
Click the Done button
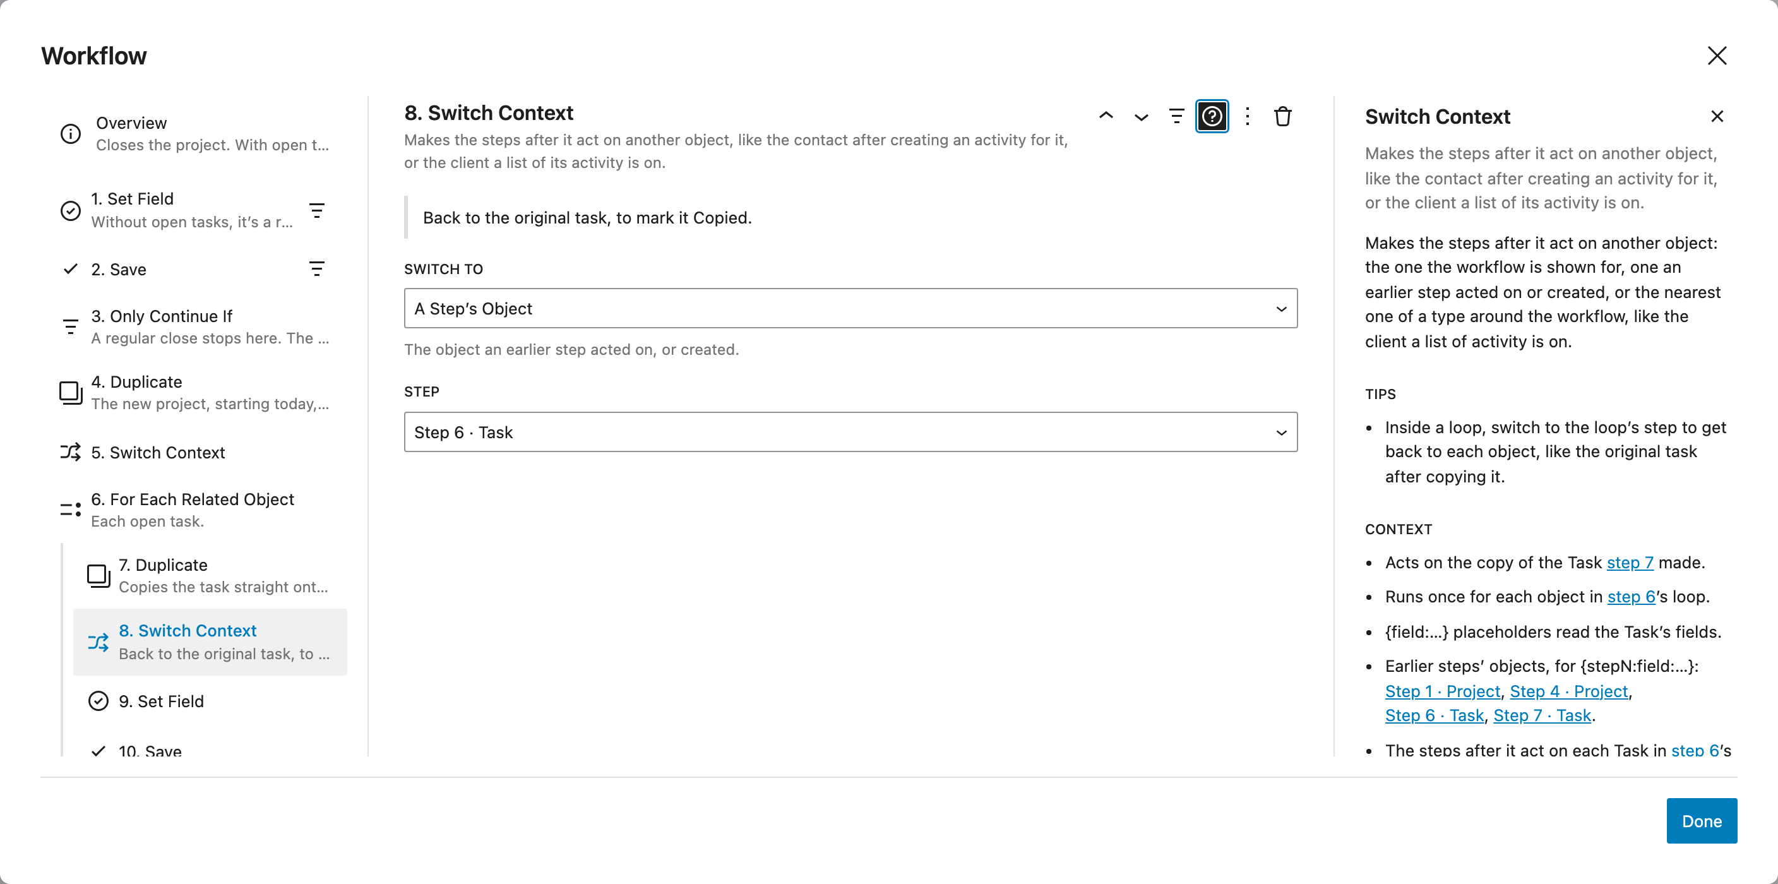click(x=1702, y=820)
